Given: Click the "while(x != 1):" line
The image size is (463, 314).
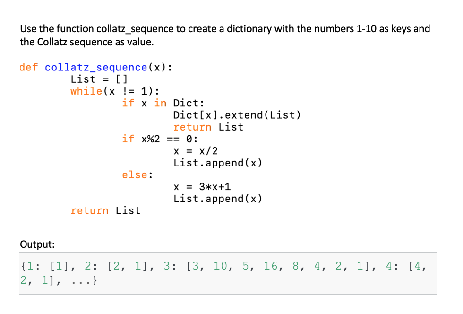Looking at the screenshot, I should [x=115, y=91].
